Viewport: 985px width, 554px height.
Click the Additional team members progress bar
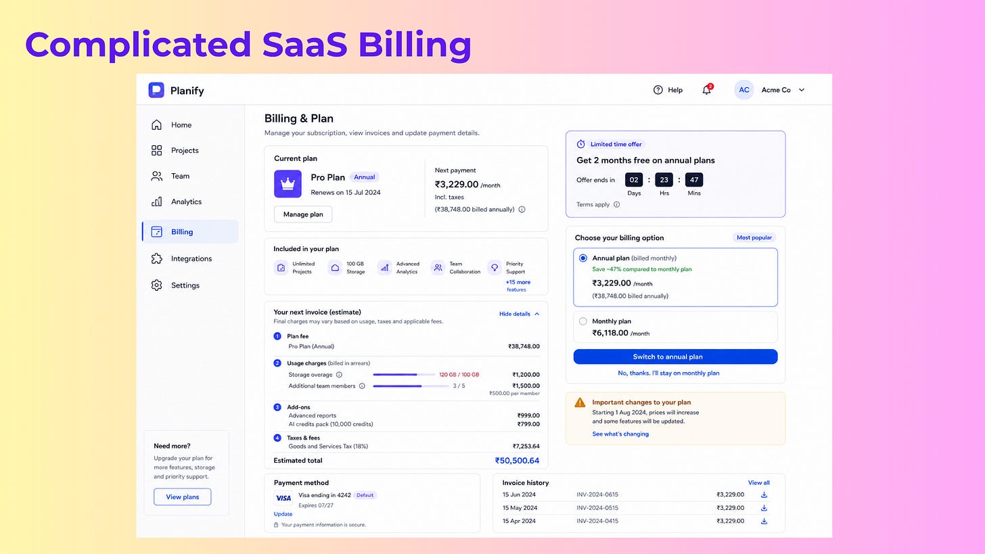[411, 386]
